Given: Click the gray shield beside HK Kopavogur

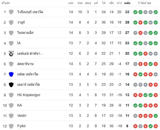Looking at the screenshot, I should click(x=11, y=95).
